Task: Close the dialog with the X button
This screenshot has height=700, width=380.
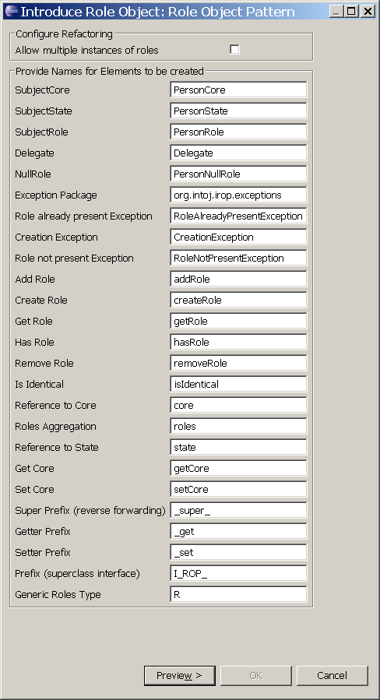Action: [367, 11]
